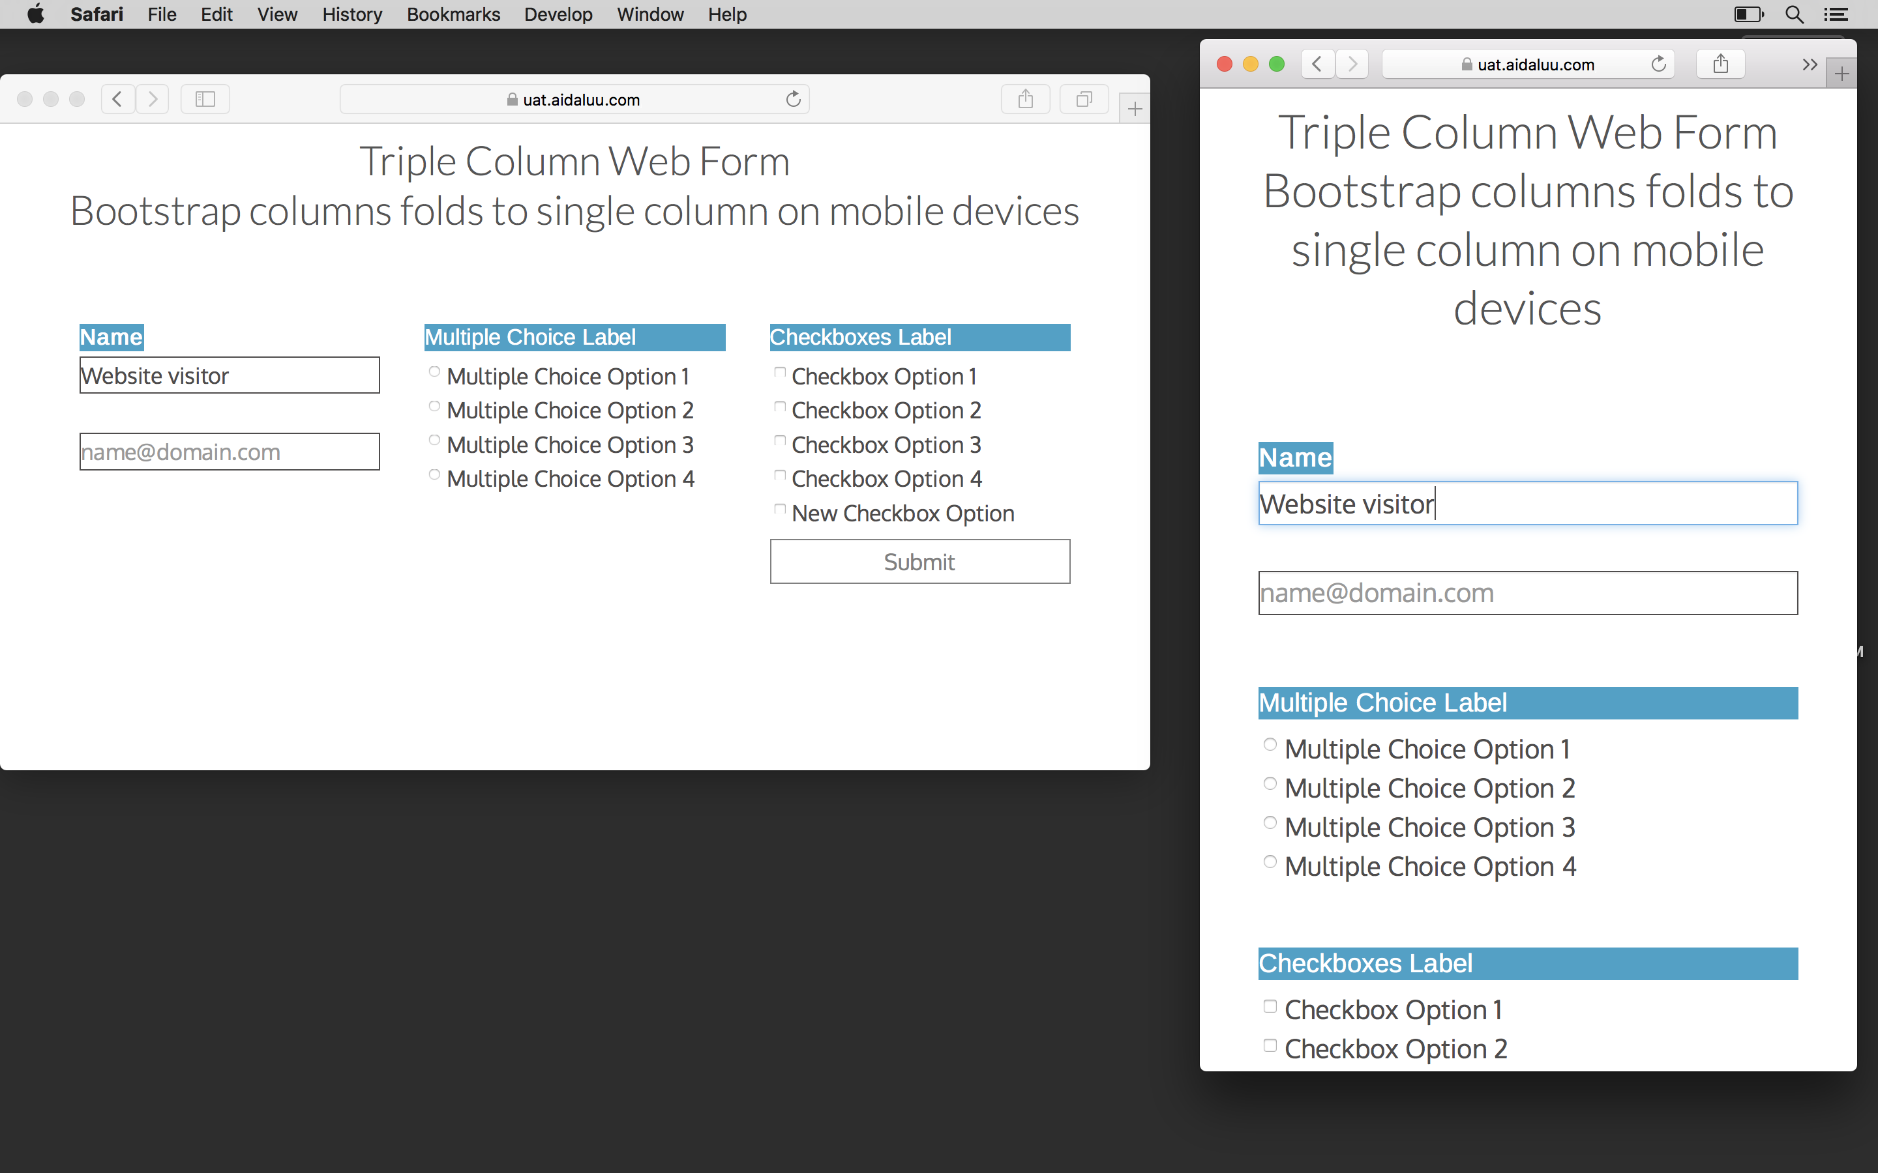Image resolution: width=1878 pixels, height=1173 pixels.
Task: Tick Checkbox Option 2 in right window
Action: 1270,1046
